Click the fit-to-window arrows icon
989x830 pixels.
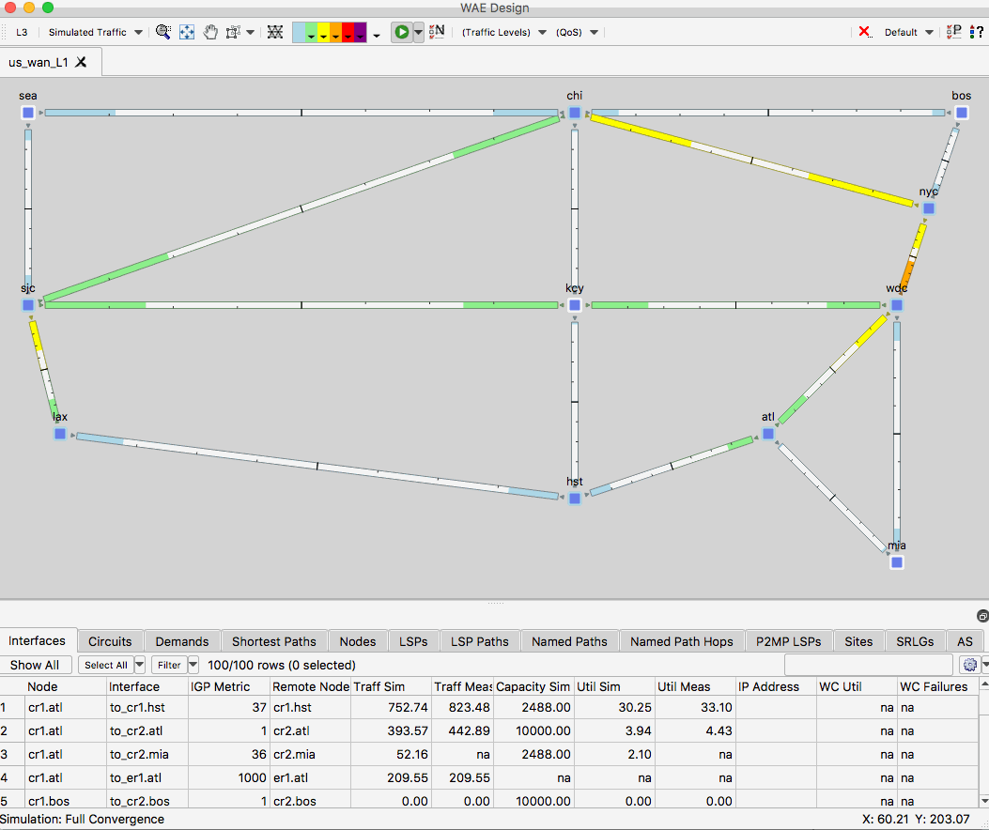[187, 32]
